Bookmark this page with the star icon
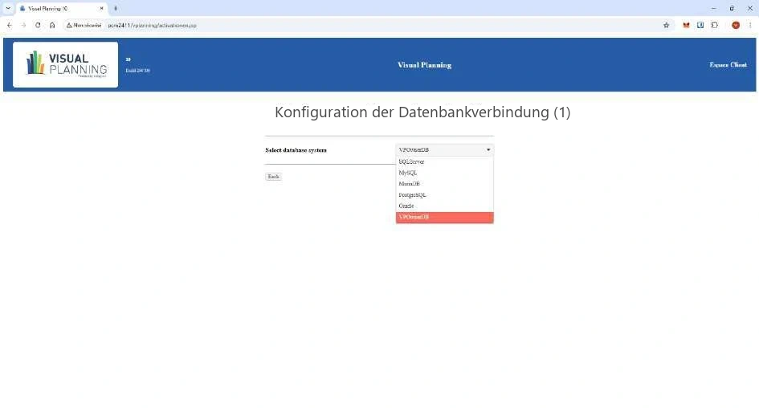This screenshot has height=408, width=759. point(666,25)
